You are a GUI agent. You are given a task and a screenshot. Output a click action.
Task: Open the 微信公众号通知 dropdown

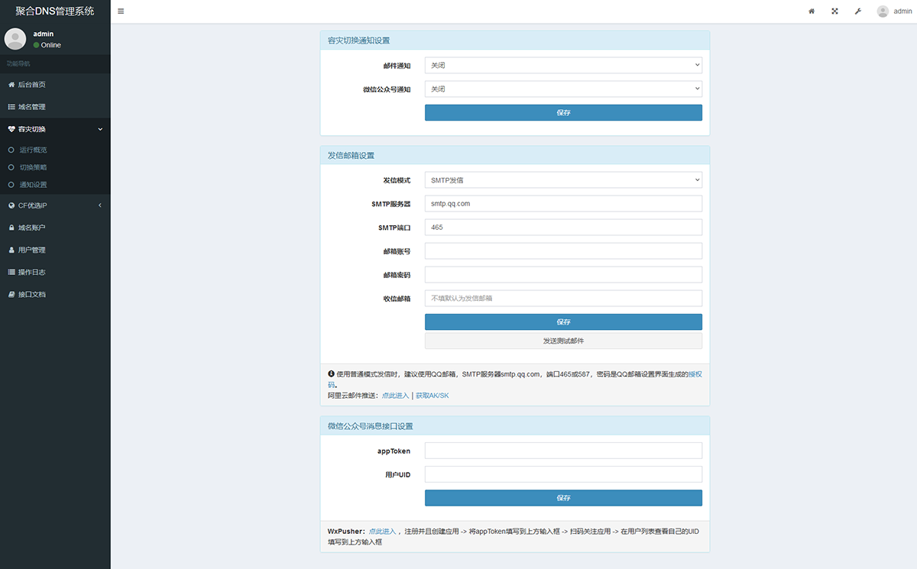pos(563,89)
